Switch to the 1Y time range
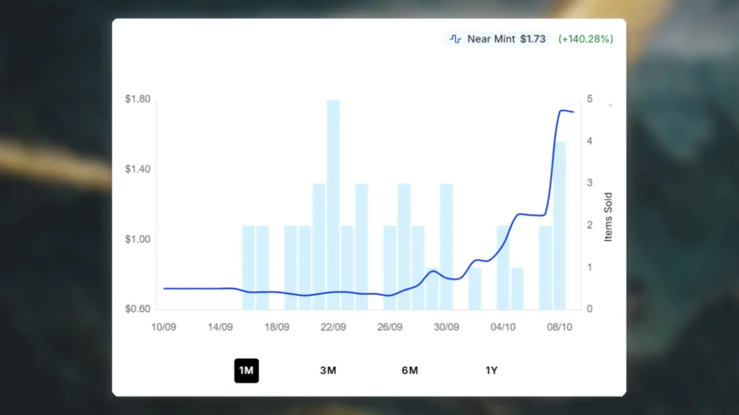The width and height of the screenshot is (739, 415). pyautogui.click(x=491, y=371)
